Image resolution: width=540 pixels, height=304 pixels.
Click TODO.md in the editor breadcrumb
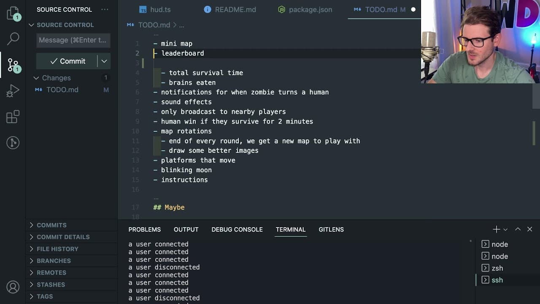tap(154, 25)
